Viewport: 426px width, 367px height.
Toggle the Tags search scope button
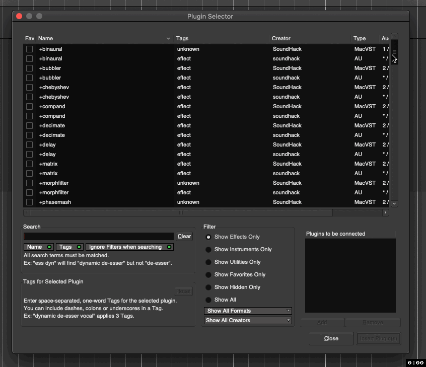coord(69,247)
